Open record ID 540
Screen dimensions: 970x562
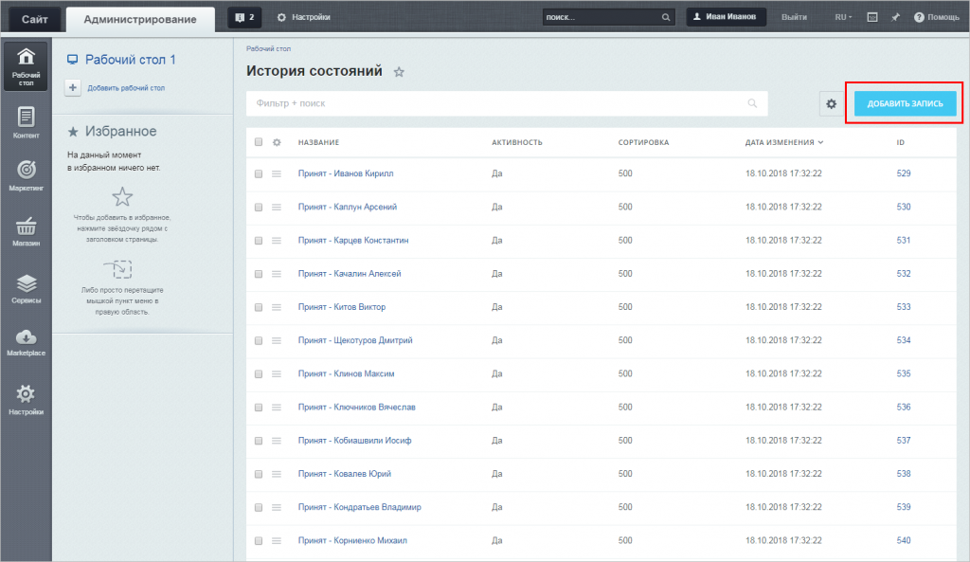(903, 541)
